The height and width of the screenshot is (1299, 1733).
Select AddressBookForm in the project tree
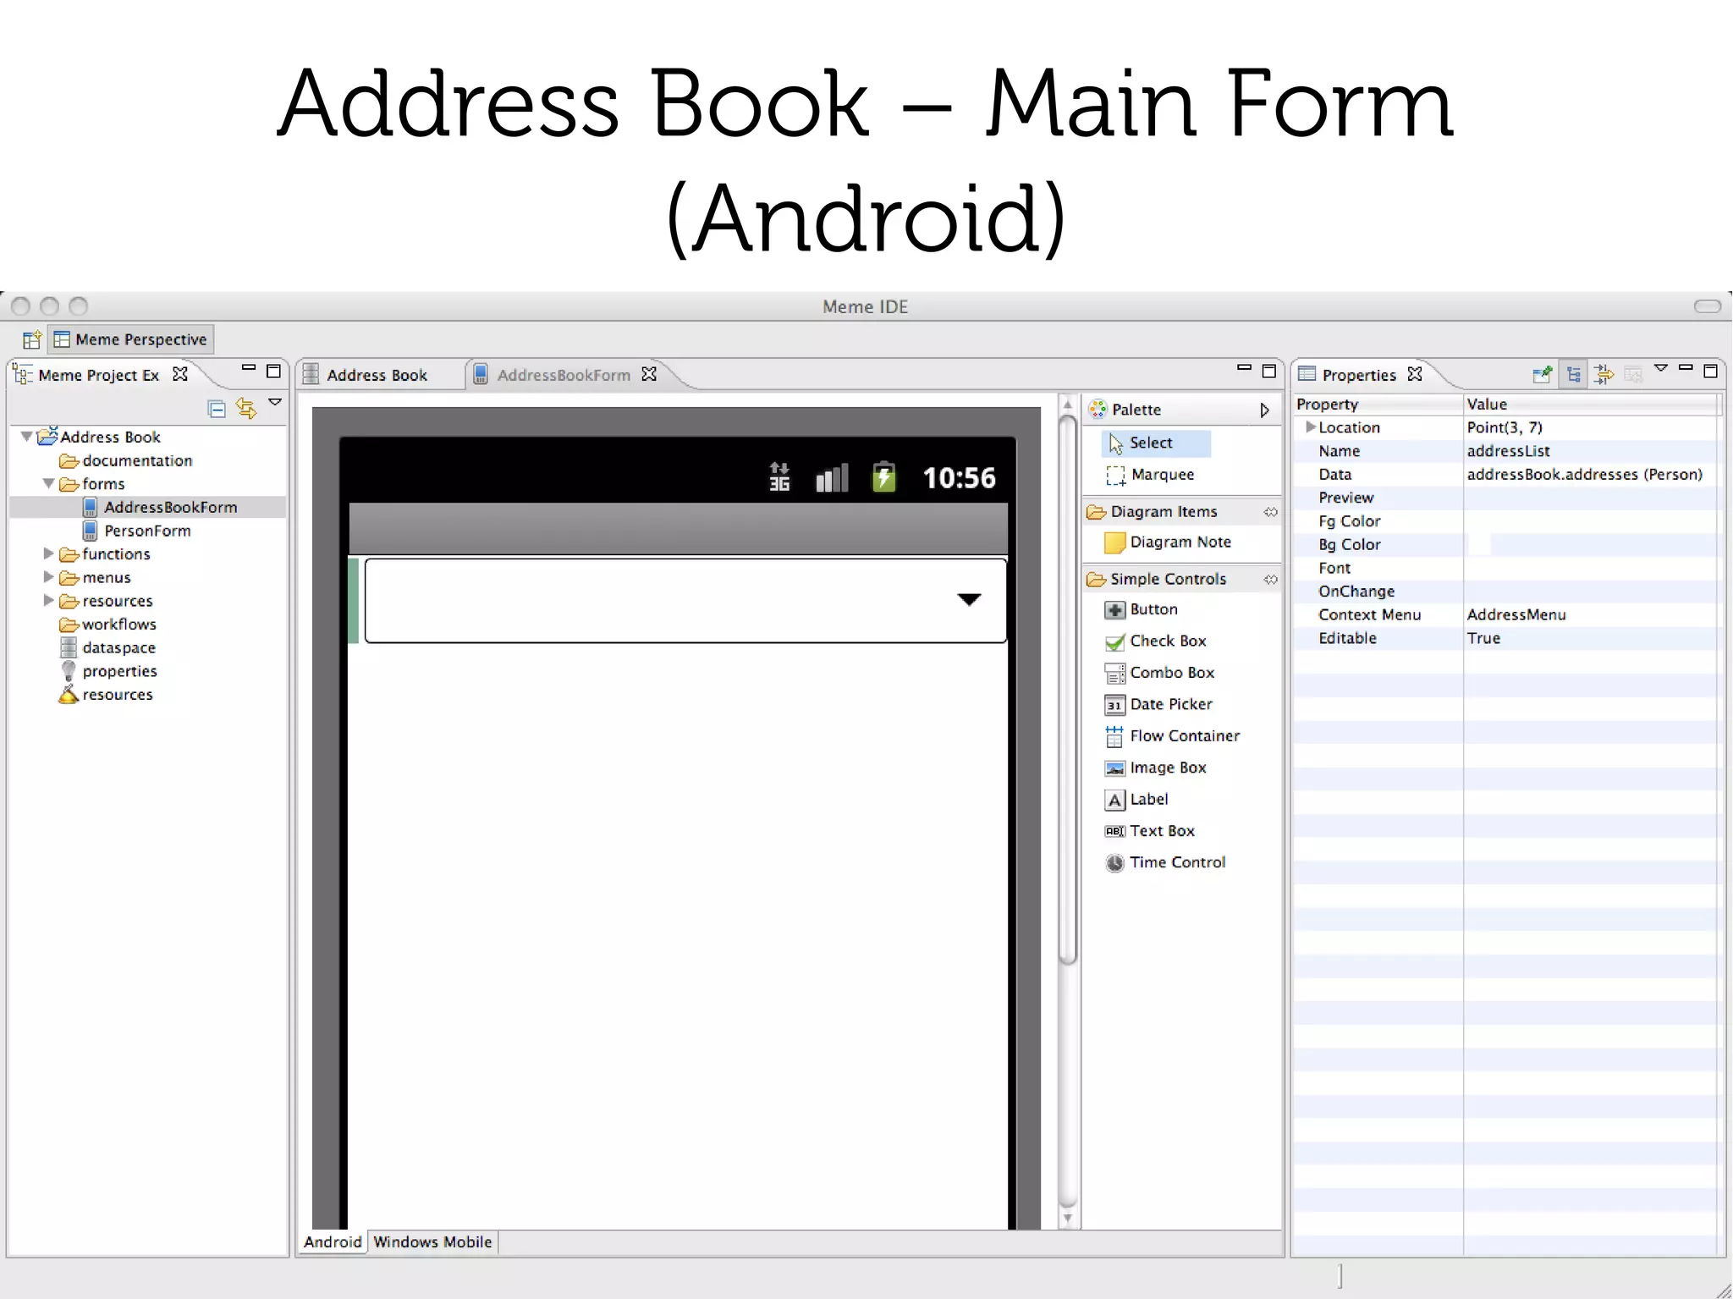(161, 507)
